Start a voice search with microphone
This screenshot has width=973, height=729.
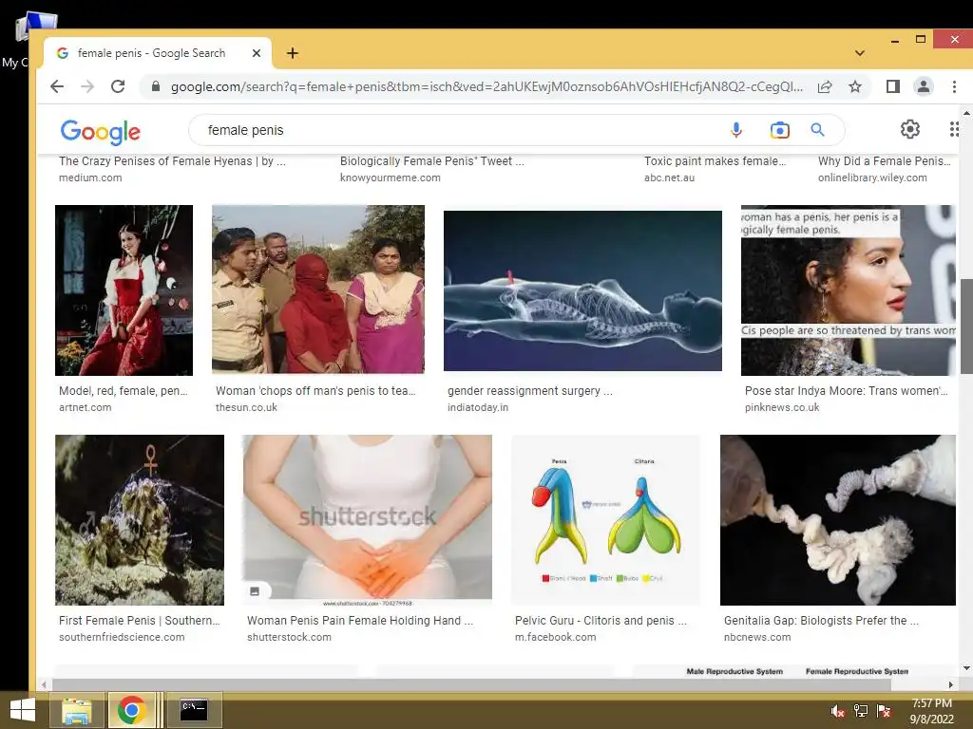(x=736, y=130)
